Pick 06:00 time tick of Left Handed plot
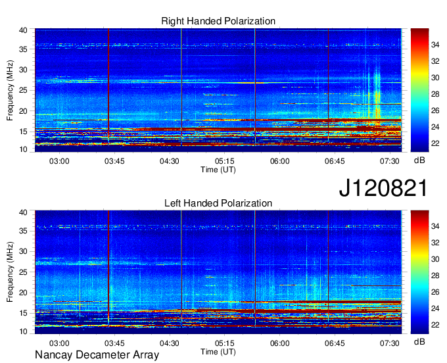 [x=279, y=343]
